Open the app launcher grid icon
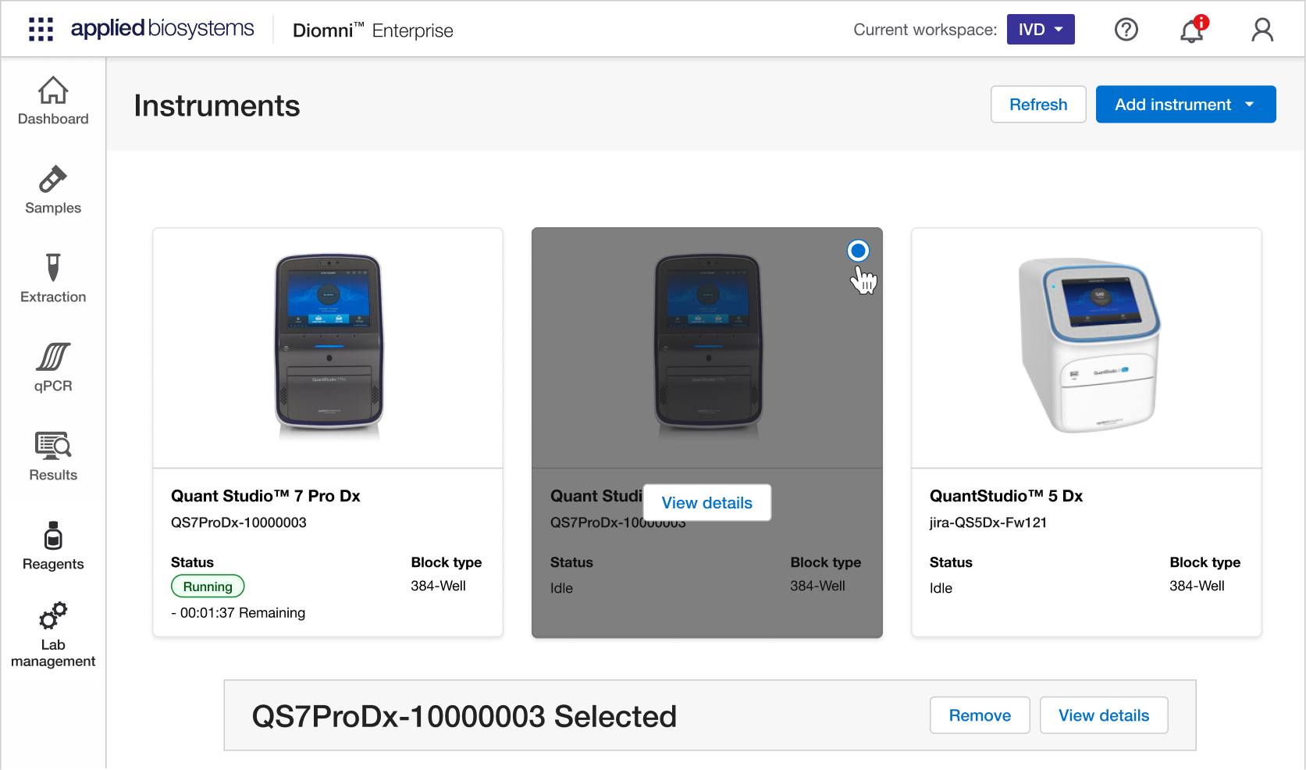The width and height of the screenshot is (1306, 770). click(x=41, y=30)
